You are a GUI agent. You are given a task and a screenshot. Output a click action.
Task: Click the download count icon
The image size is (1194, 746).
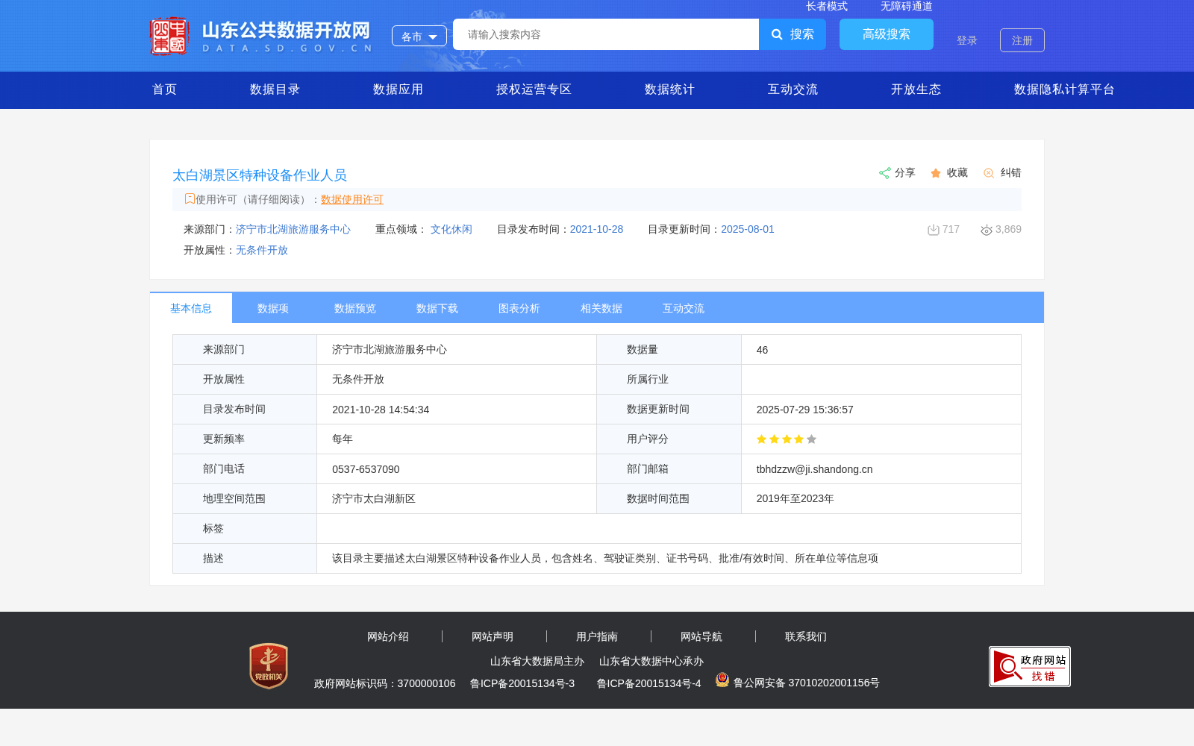click(933, 230)
